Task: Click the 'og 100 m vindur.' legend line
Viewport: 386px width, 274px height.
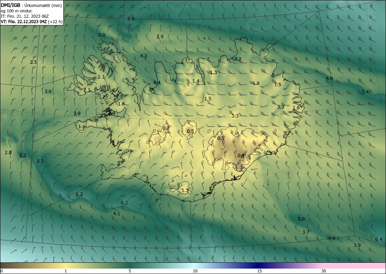Action: pos(17,11)
